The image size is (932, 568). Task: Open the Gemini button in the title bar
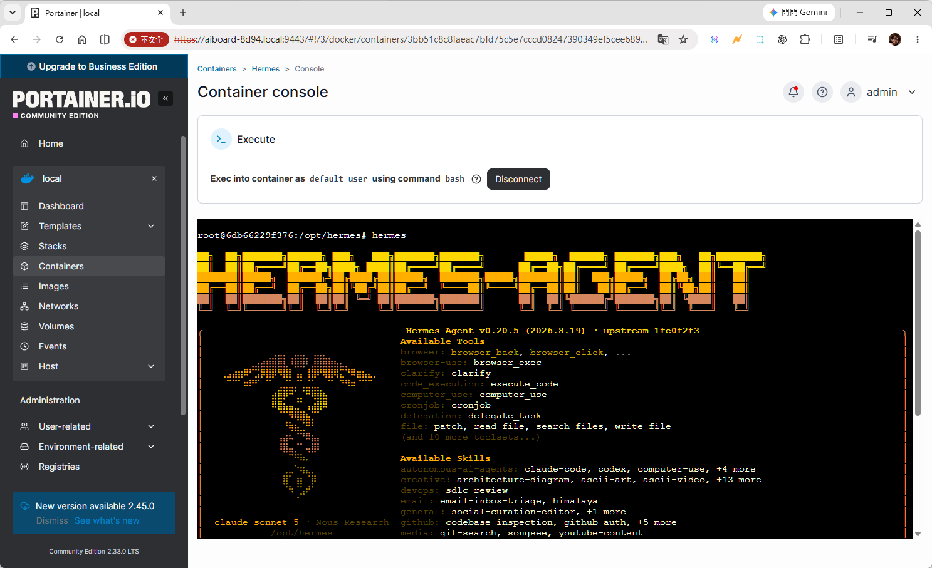[798, 13]
